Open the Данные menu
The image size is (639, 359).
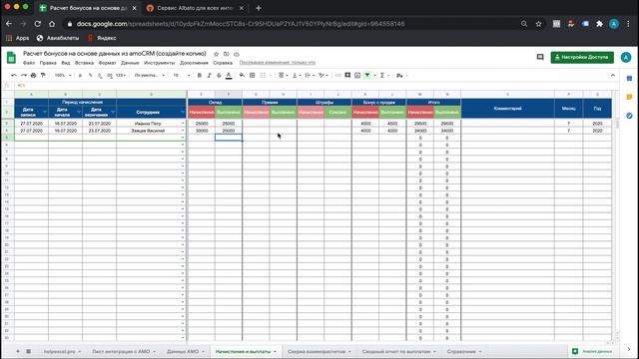130,63
